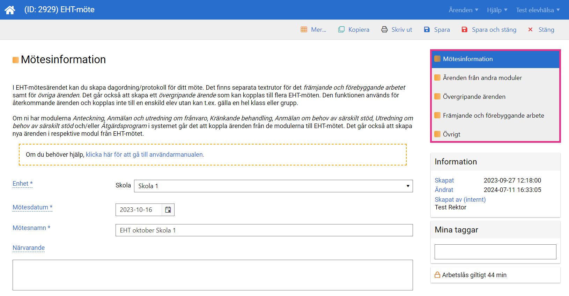The height and width of the screenshot is (296, 569).
Task: Focus the Mötesnamn text field
Action: click(264, 230)
